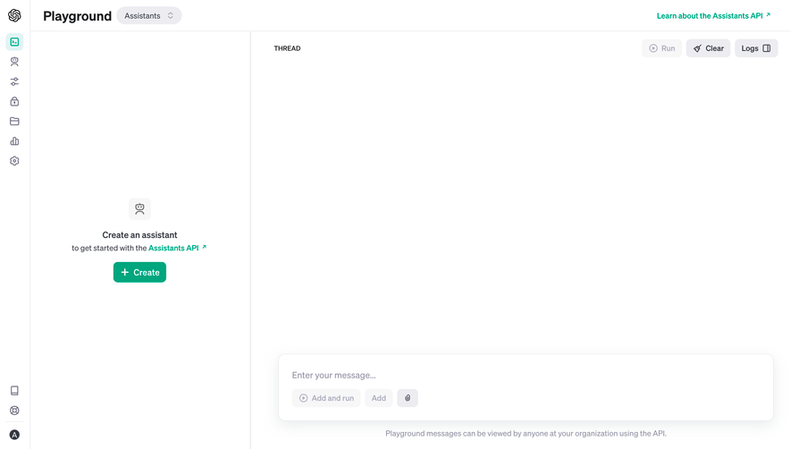
Task: Click the robot assistant placeholder icon
Action: pos(139,208)
